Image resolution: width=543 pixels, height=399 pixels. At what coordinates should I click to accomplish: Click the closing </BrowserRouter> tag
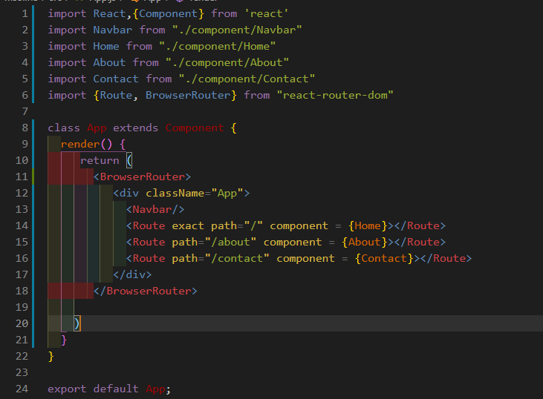tap(145, 291)
